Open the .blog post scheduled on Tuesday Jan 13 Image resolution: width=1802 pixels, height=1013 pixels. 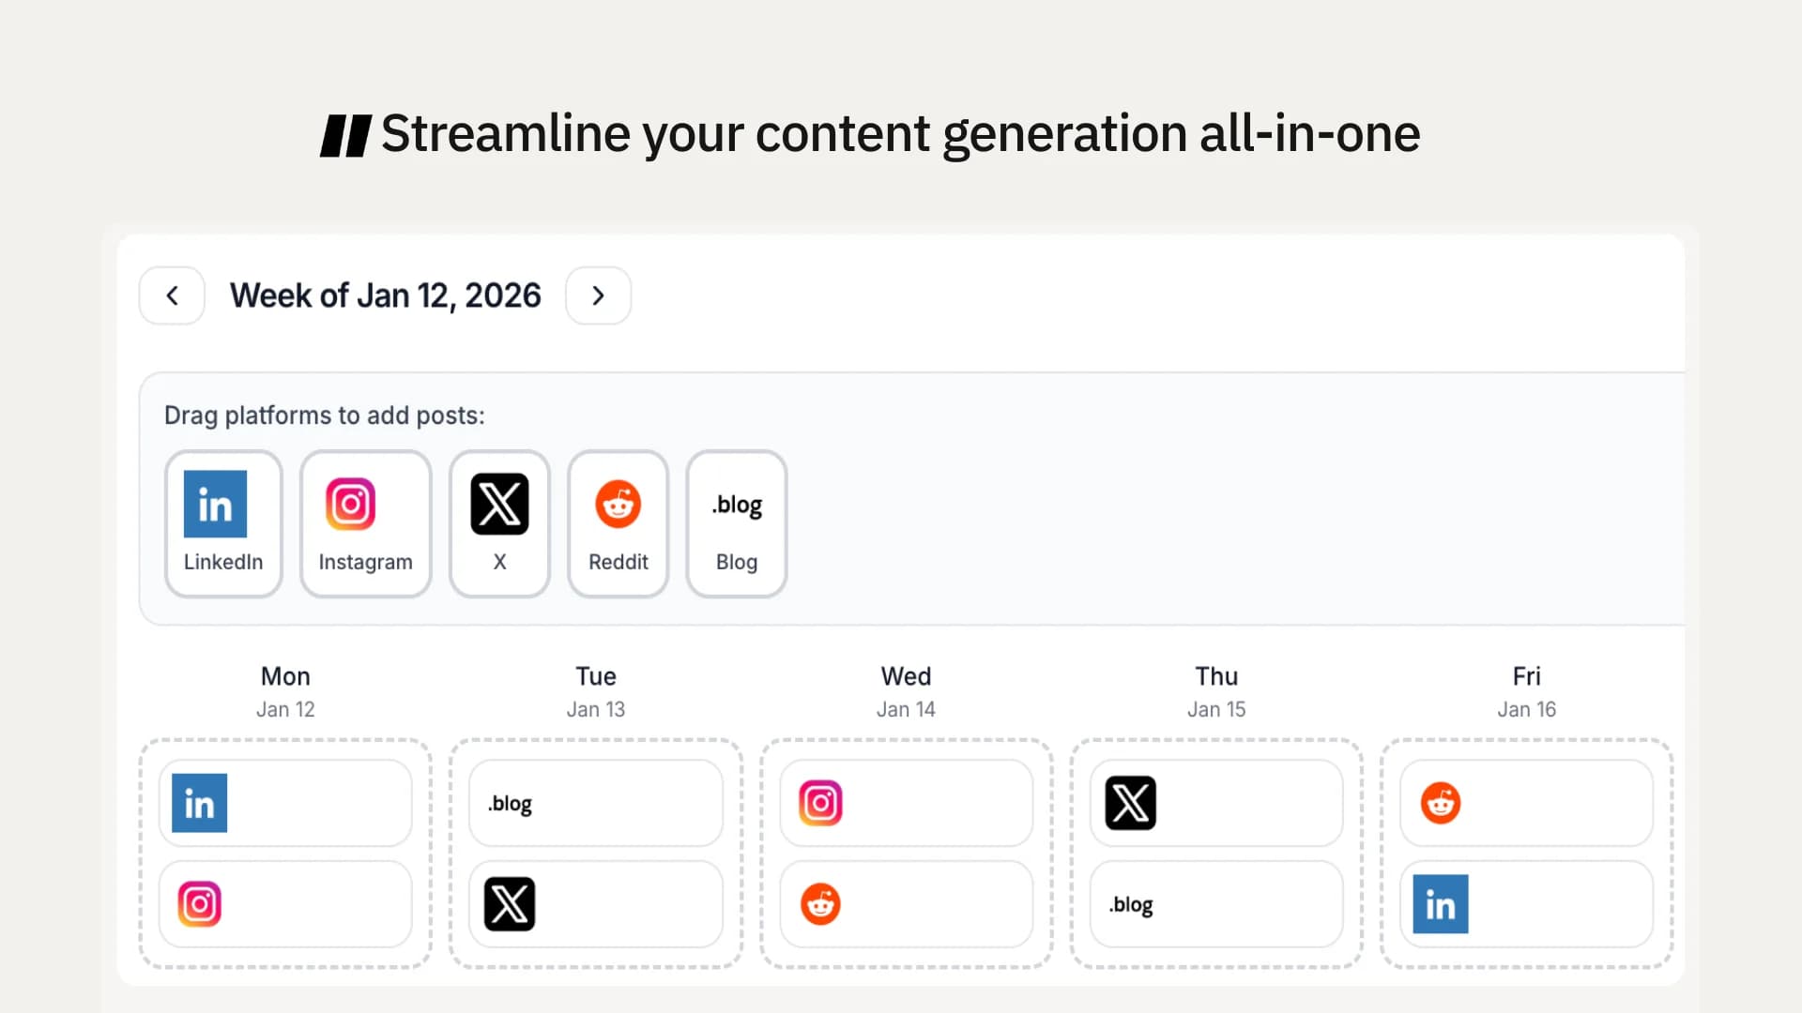point(595,802)
